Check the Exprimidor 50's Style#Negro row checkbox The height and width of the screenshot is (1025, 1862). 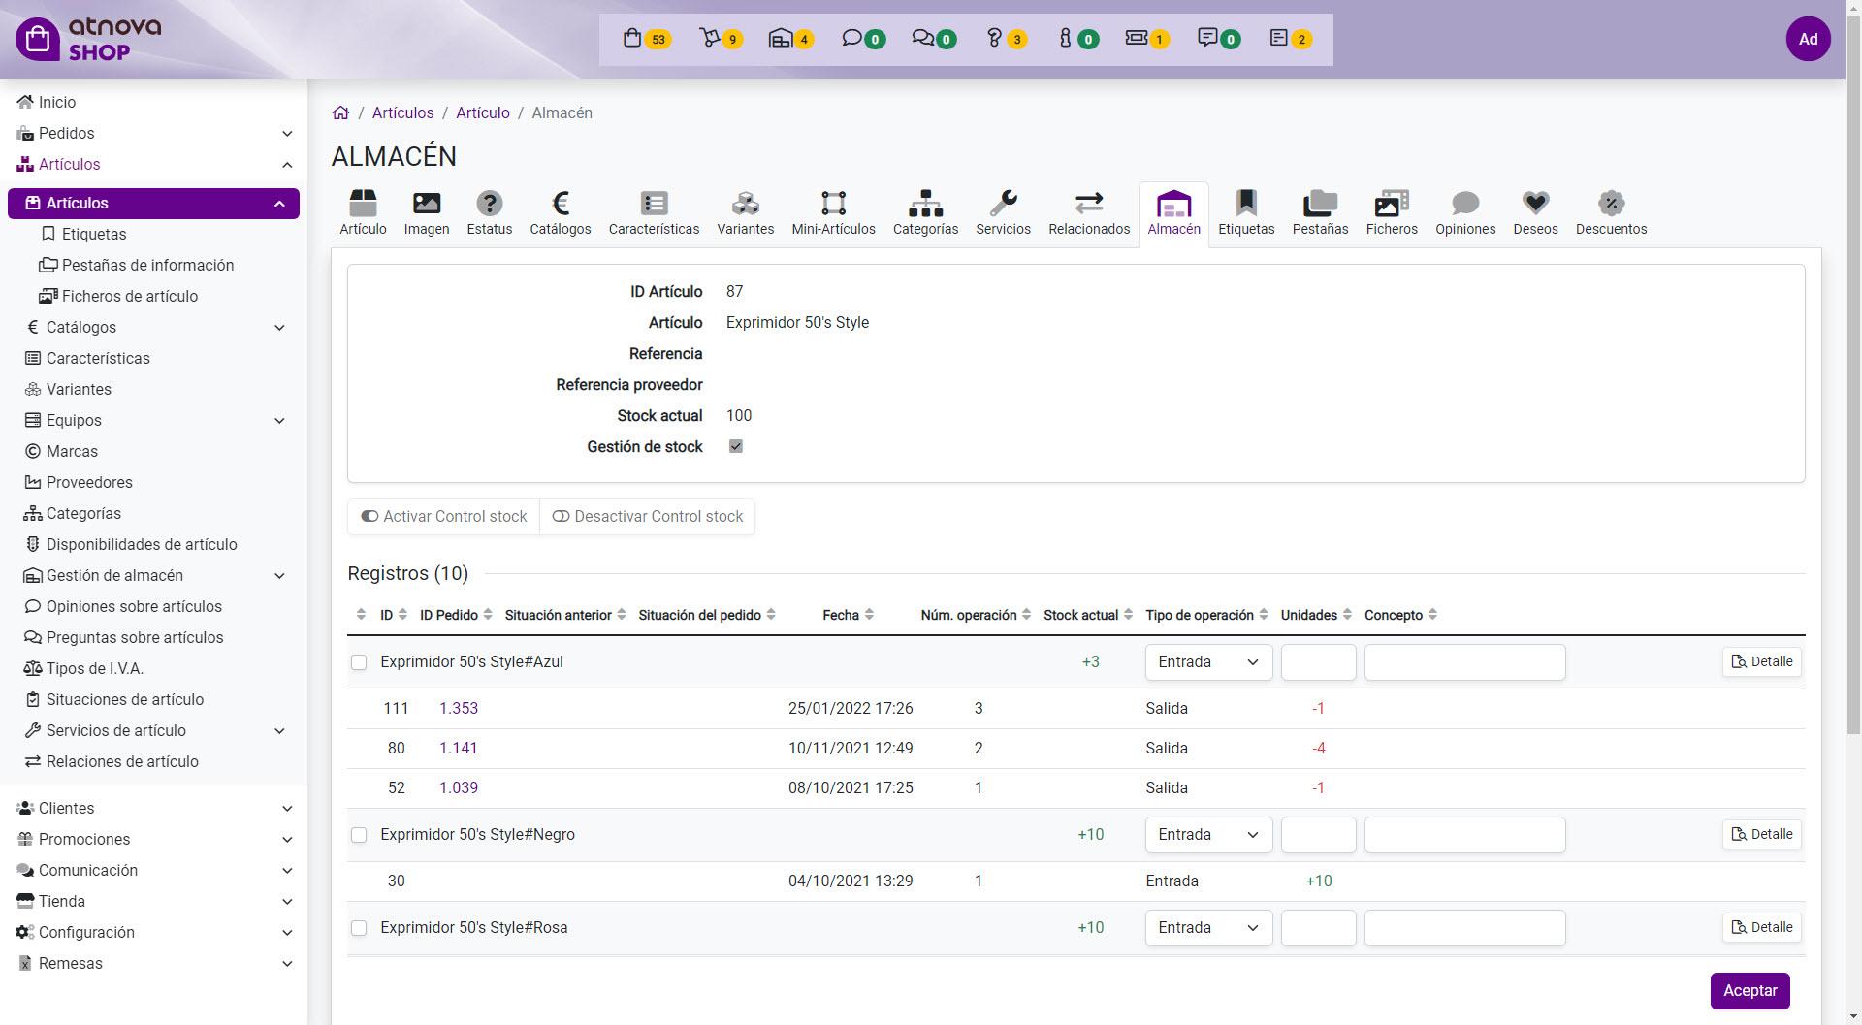click(359, 835)
